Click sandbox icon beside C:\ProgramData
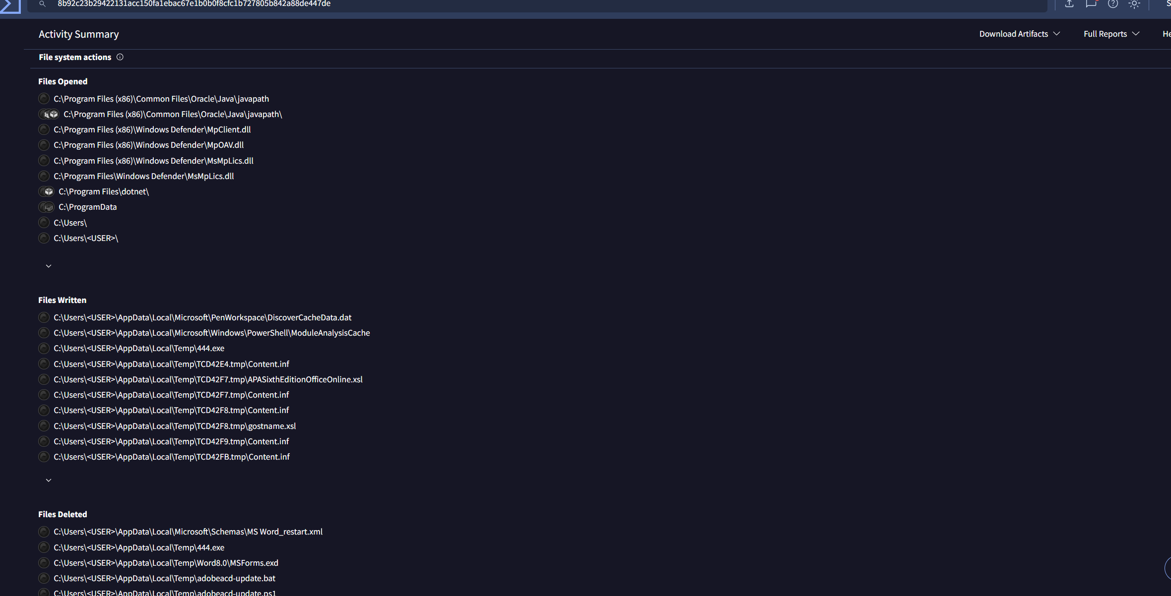The width and height of the screenshot is (1171, 596). point(47,207)
